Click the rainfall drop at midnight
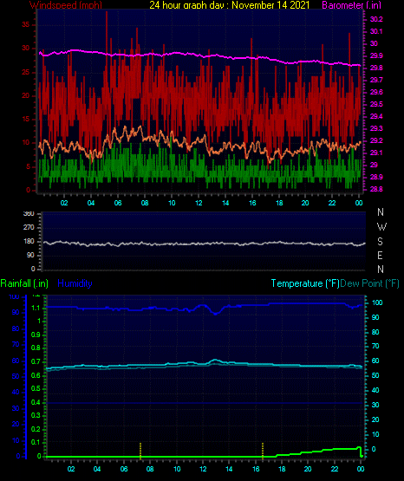 coord(361,452)
